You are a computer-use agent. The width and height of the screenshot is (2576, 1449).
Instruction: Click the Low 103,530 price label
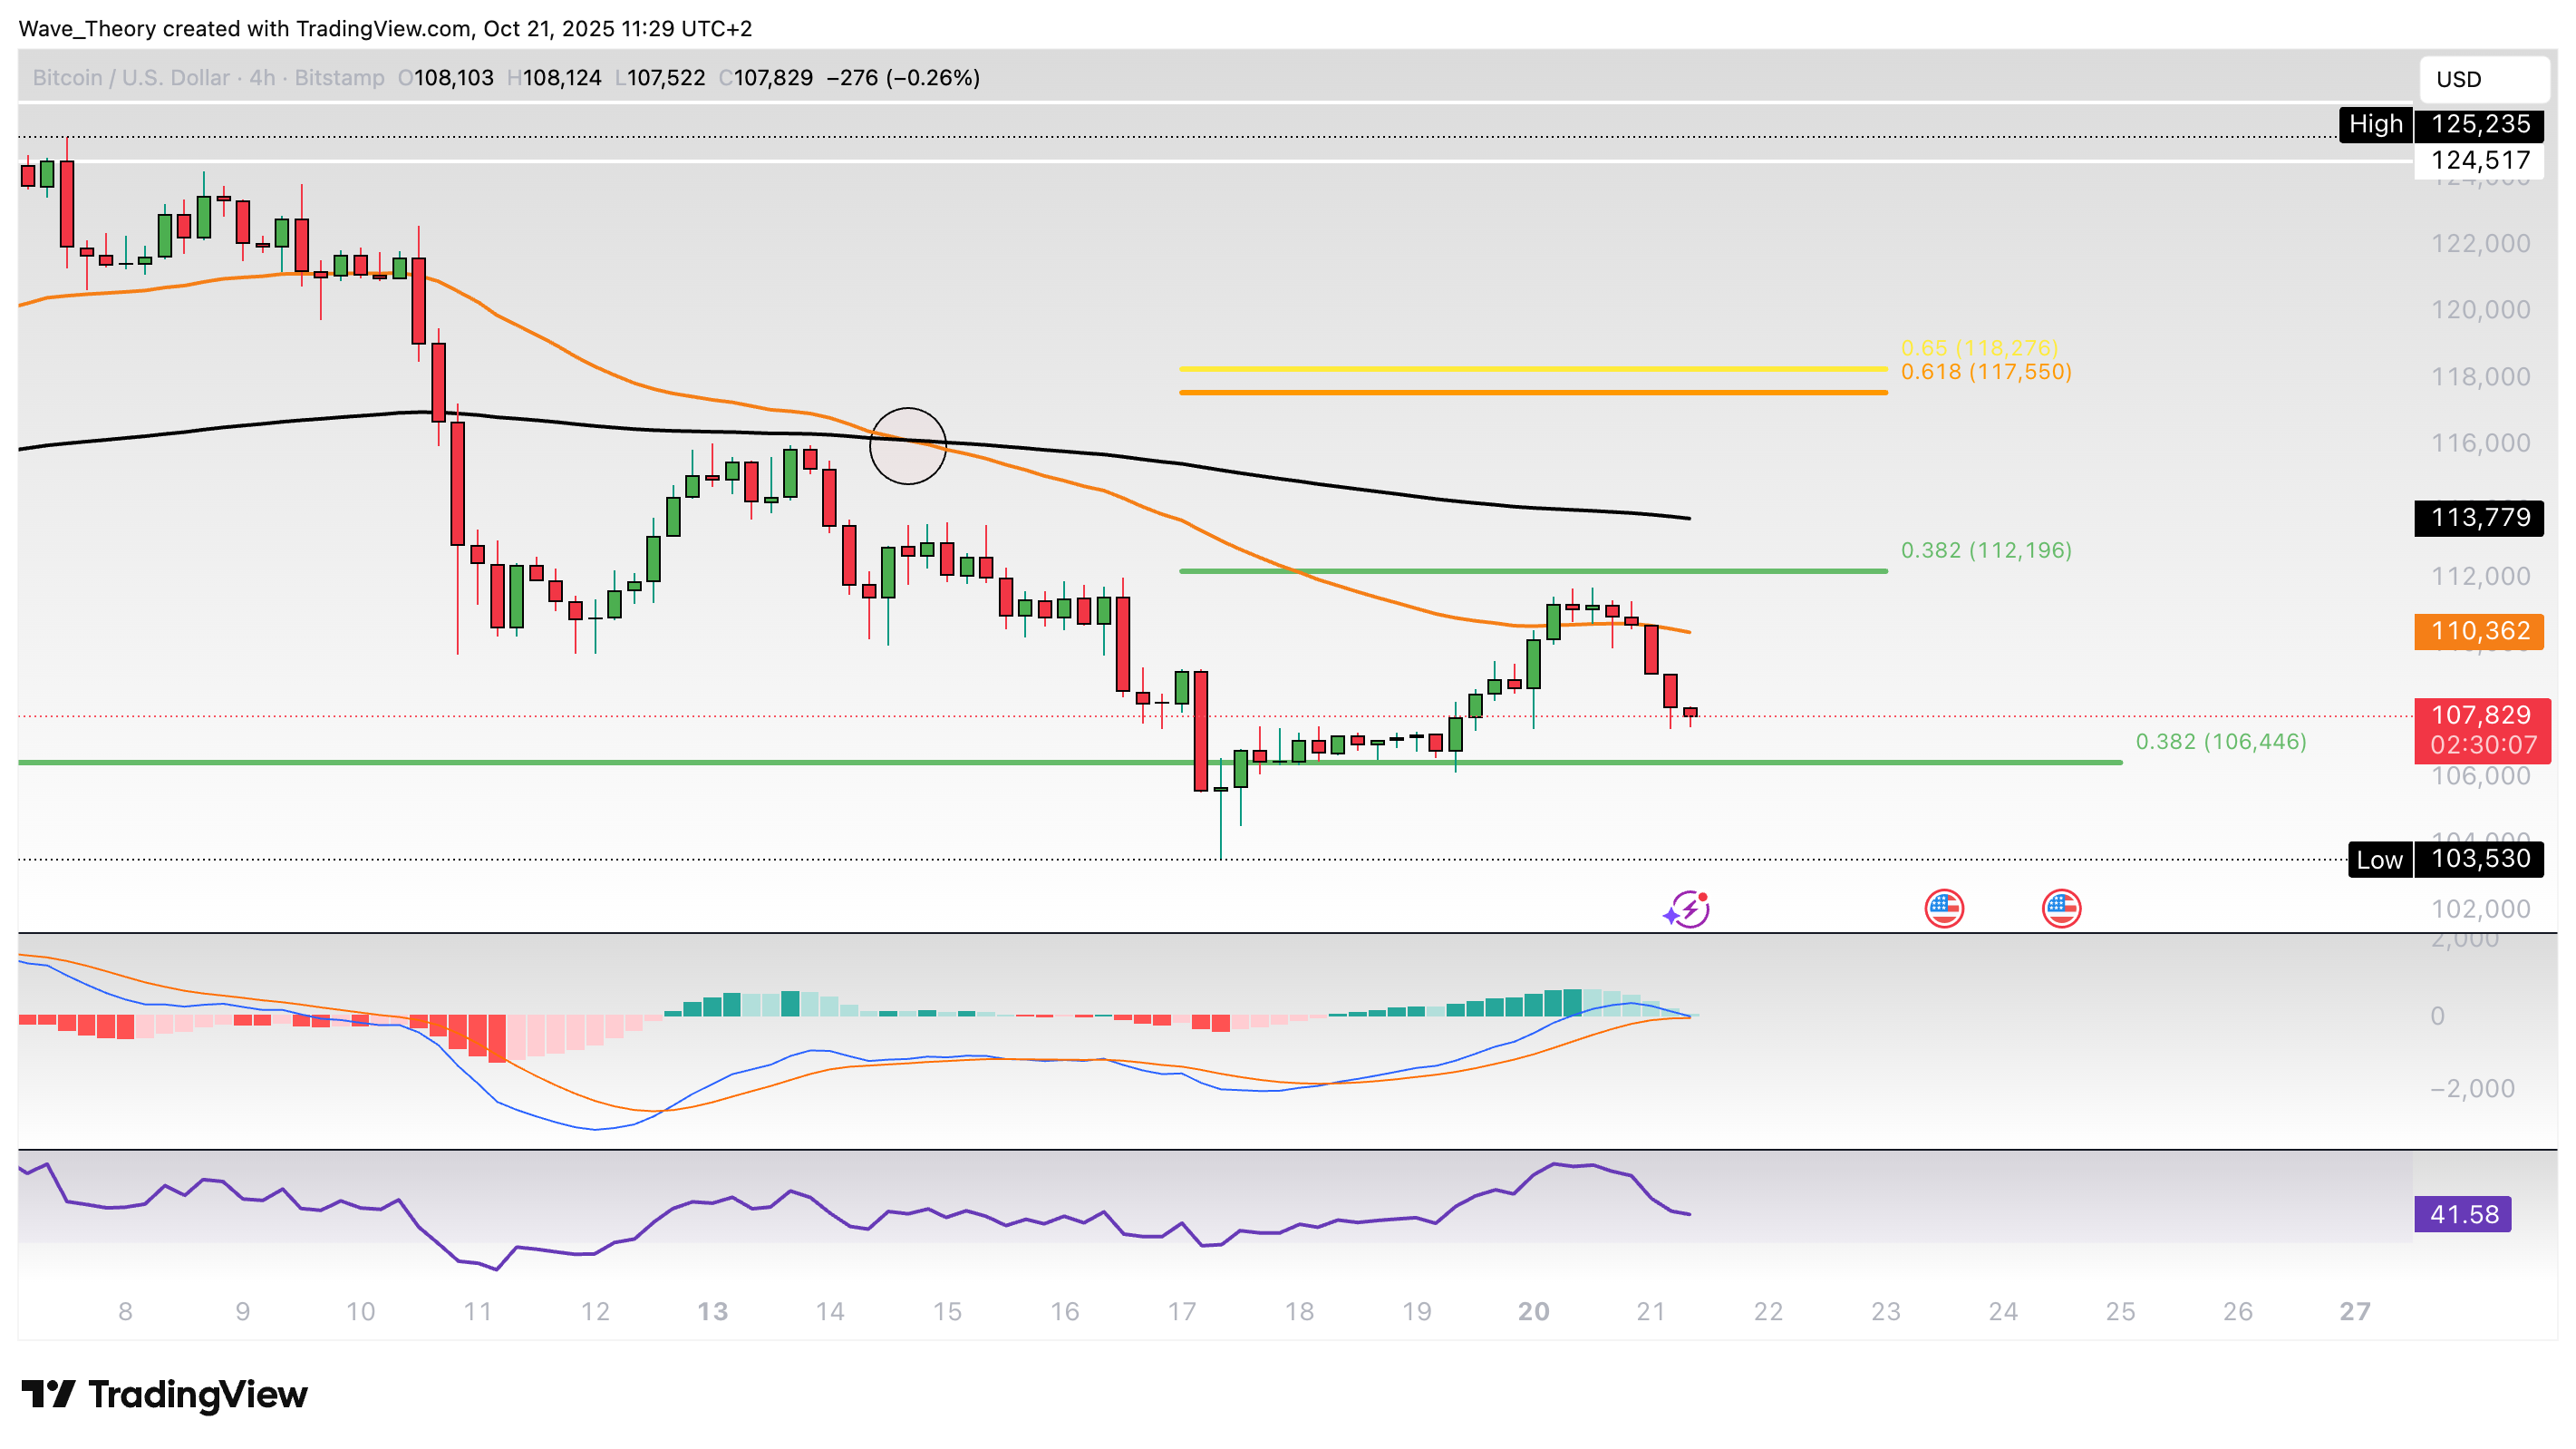(x=2445, y=859)
